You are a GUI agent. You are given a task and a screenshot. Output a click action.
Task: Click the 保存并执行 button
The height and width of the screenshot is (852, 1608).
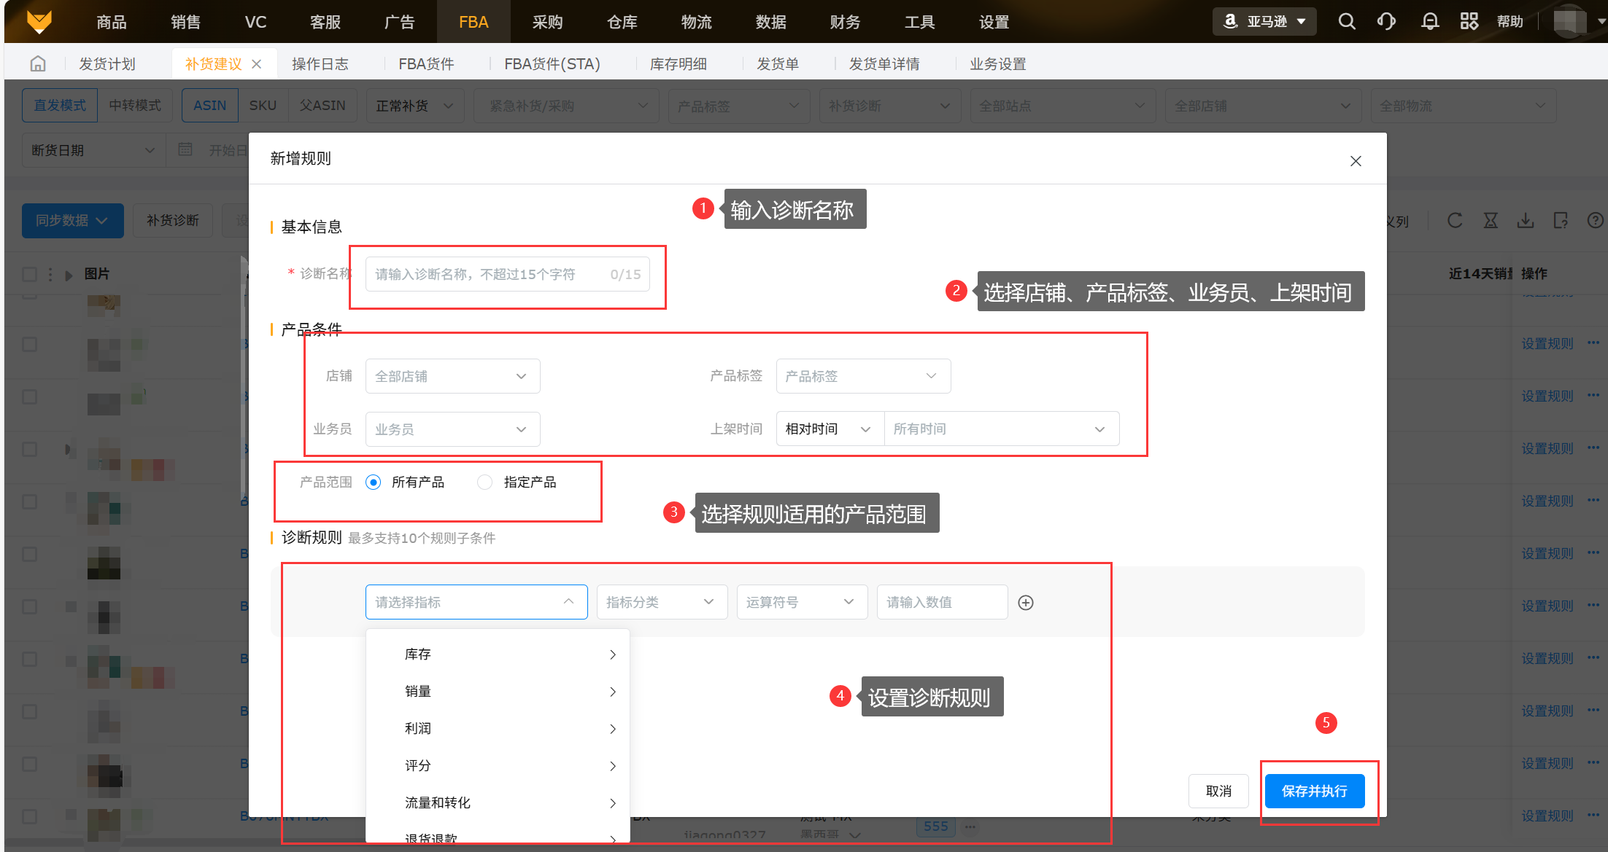[1314, 791]
